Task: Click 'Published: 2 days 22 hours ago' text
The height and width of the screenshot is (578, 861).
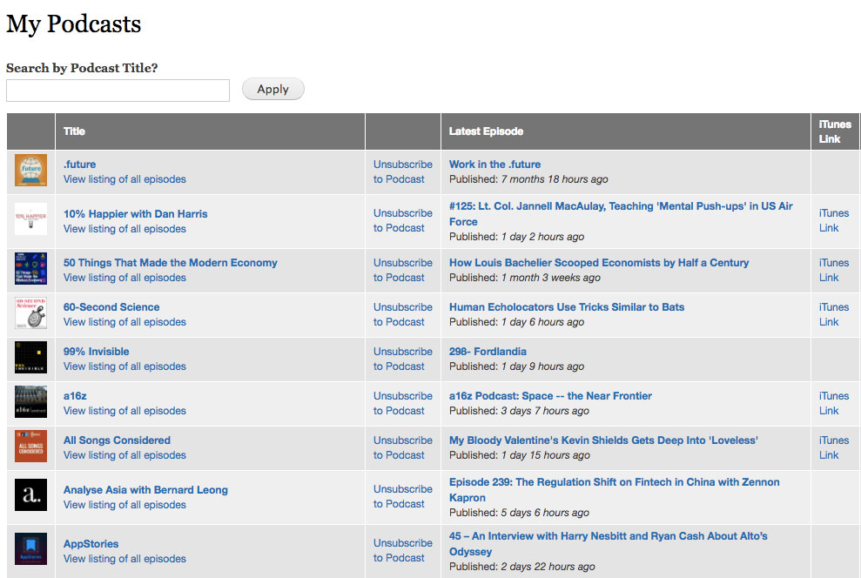Action: (x=521, y=567)
